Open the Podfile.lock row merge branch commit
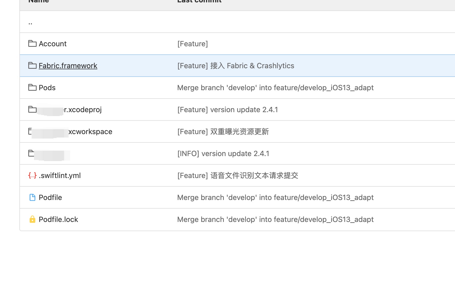Viewport: 455px width, 286px height. point(275,219)
